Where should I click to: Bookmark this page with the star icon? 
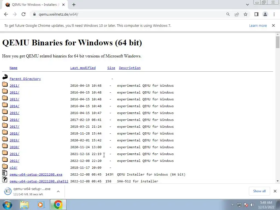coord(246,14)
